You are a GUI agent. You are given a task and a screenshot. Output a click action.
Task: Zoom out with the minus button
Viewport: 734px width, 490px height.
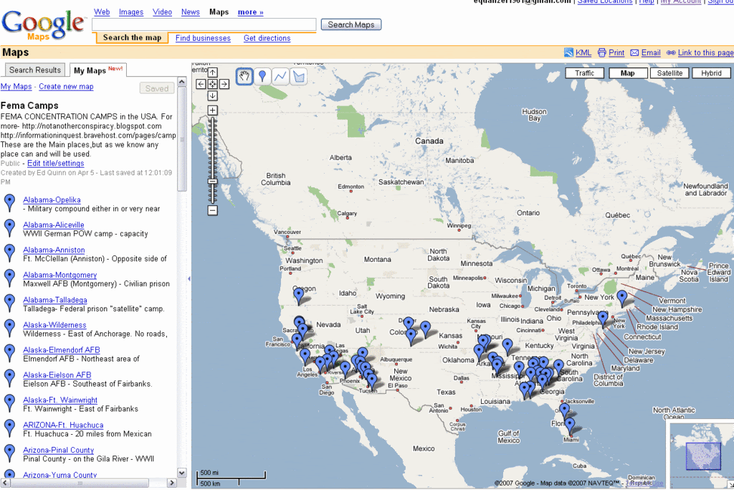pos(212,210)
